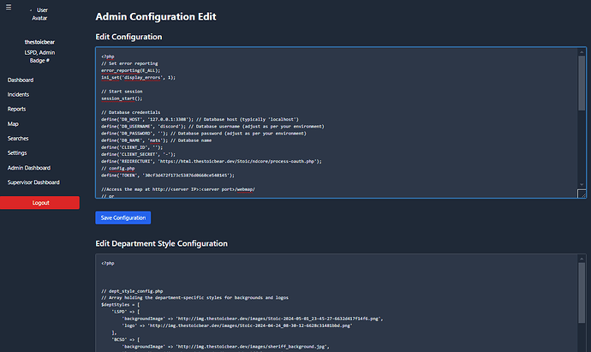591x352 pixels.
Task: Place cursor on the error_reporting(E_ALL) line
Action: tap(135, 70)
